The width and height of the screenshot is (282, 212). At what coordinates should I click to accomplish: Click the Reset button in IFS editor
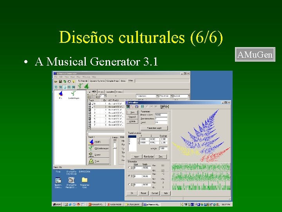143,193
